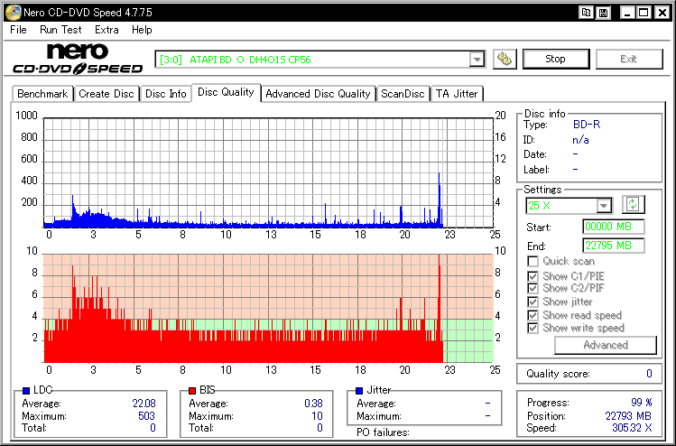Click the LDC Average value 22.08

coord(144,404)
